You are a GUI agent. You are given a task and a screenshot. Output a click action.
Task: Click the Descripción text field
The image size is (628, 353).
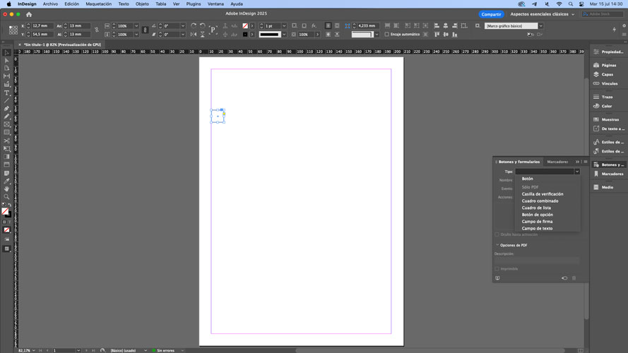pos(537,260)
